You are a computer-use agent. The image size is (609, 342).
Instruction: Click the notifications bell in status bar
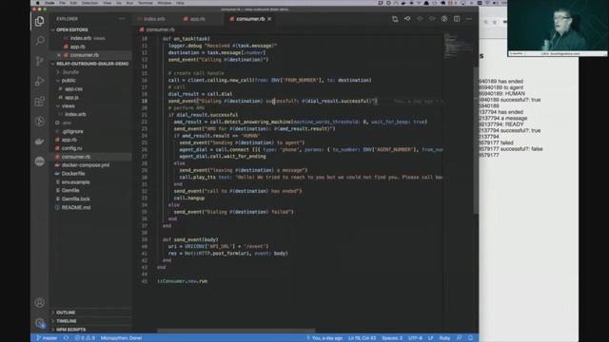470,338
